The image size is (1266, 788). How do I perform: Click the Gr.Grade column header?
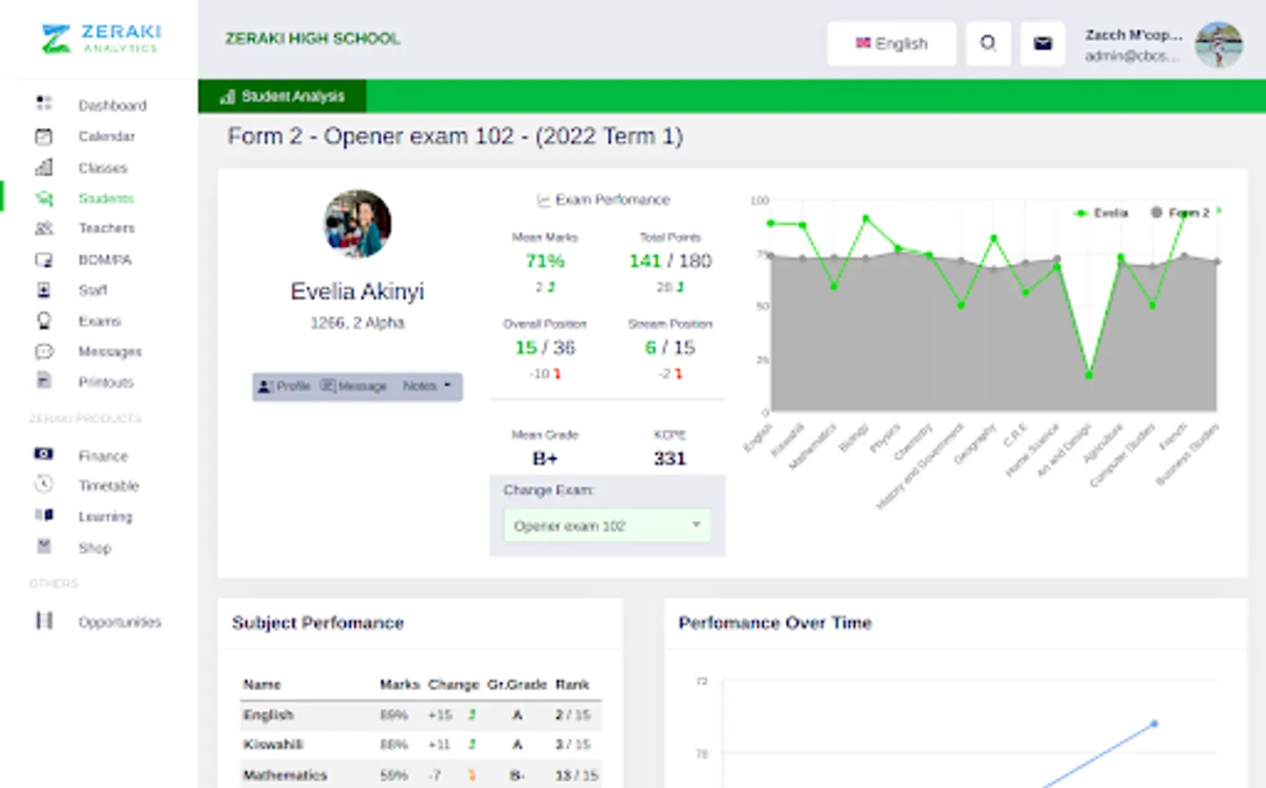(517, 685)
